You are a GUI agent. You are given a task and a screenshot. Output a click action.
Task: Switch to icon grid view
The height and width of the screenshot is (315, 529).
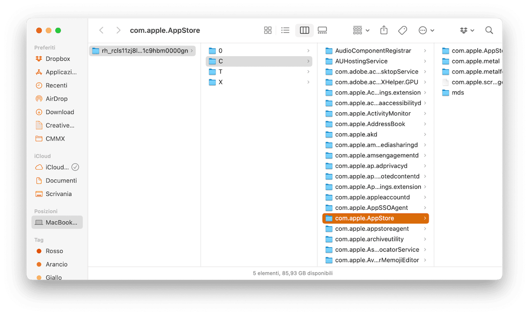[x=268, y=30]
